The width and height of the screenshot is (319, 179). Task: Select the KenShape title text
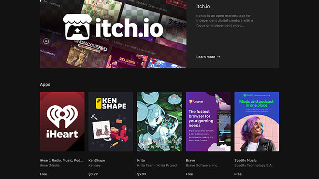(x=97, y=160)
